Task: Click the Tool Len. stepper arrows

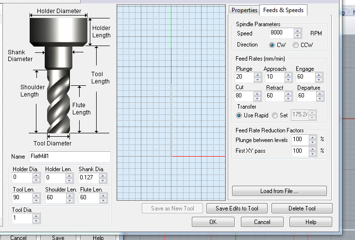Action: pos(36,198)
